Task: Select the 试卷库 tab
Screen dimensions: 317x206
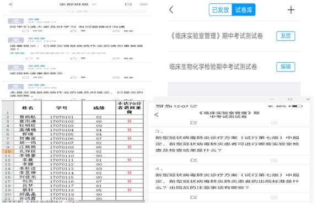Action: 244,10
